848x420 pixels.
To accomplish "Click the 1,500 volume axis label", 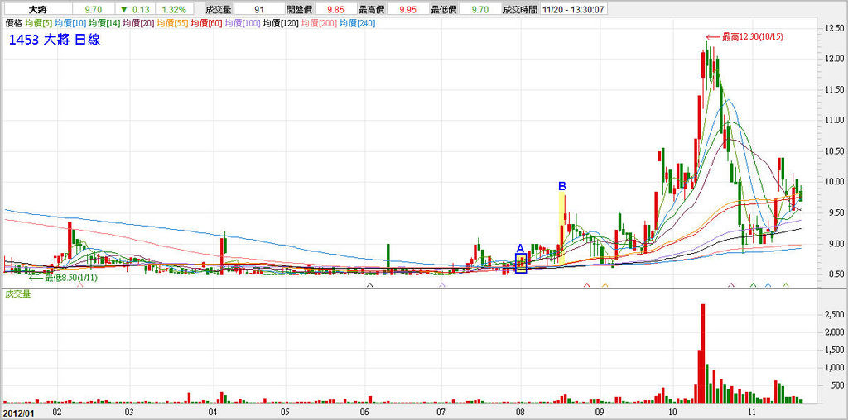I will pos(835,351).
